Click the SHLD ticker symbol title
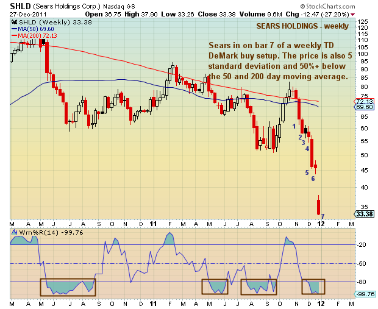Image resolution: width=378 pixels, height=309 pixels. point(20,6)
